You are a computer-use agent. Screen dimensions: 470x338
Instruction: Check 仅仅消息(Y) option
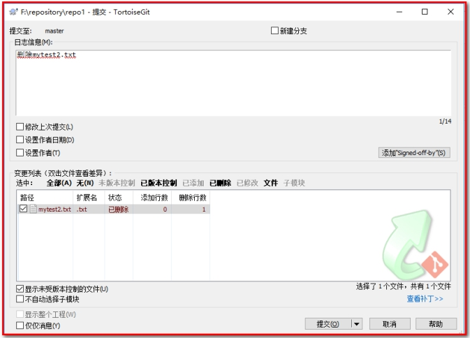[x=20, y=325]
